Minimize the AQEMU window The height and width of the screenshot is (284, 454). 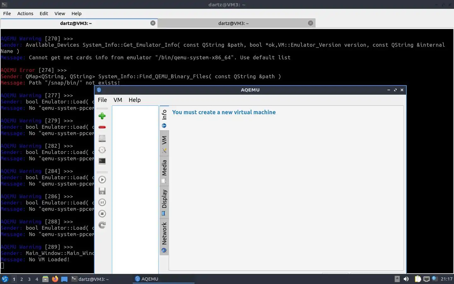pyautogui.click(x=389, y=90)
